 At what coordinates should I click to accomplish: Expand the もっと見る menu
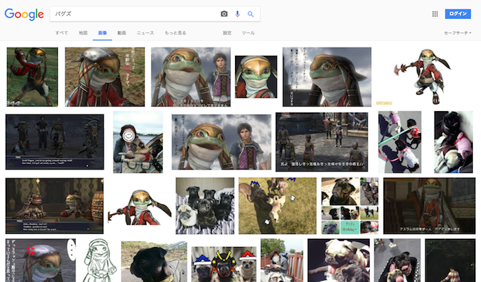tap(175, 33)
